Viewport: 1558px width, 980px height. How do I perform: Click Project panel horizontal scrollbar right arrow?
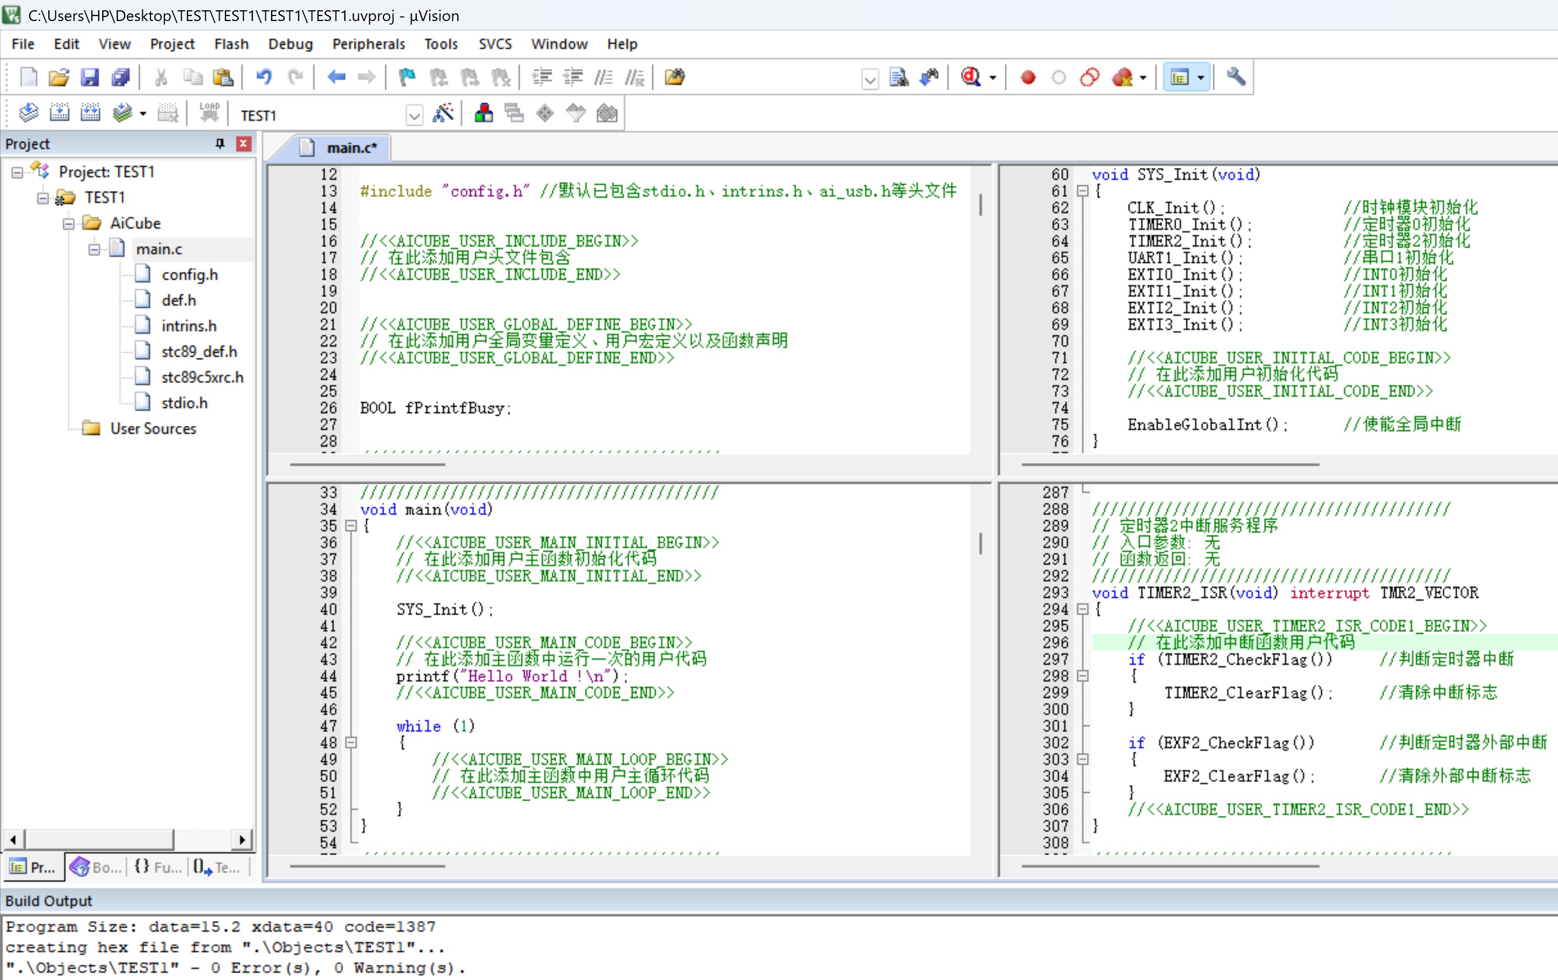(x=242, y=839)
